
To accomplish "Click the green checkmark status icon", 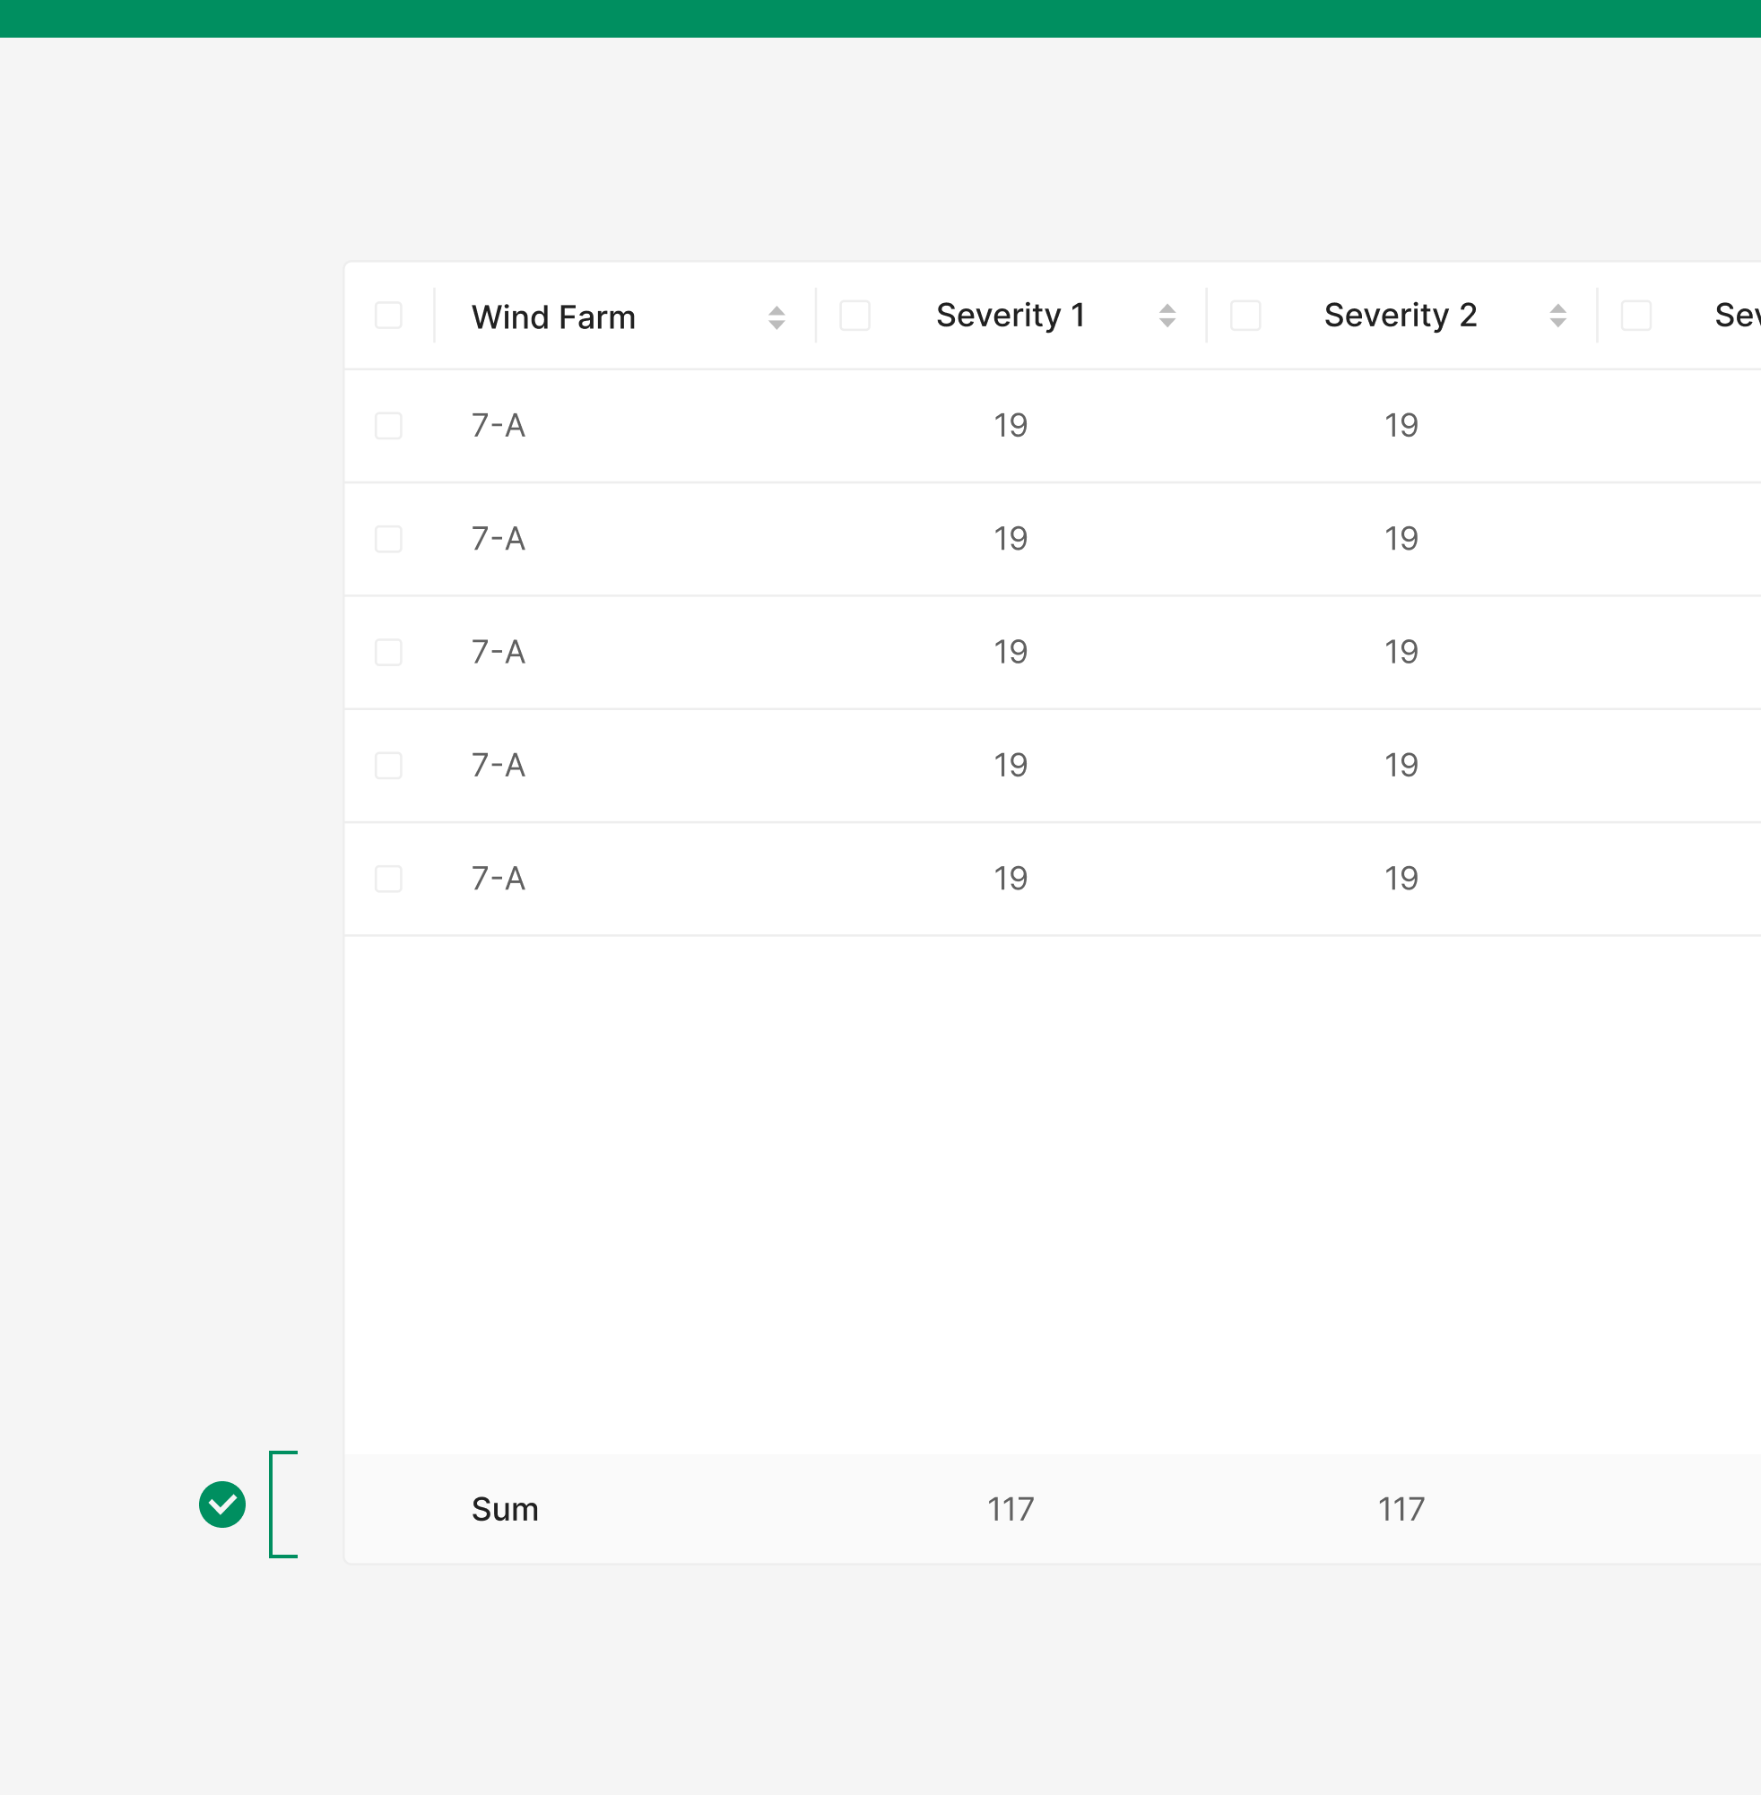I will pyautogui.click(x=222, y=1504).
